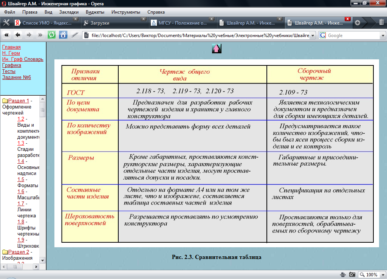Open section 1.9 link
The width and height of the screenshot is (387, 279).
[x=21, y=240]
